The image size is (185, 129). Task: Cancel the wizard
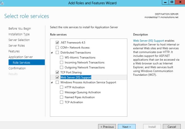coord(171,127)
